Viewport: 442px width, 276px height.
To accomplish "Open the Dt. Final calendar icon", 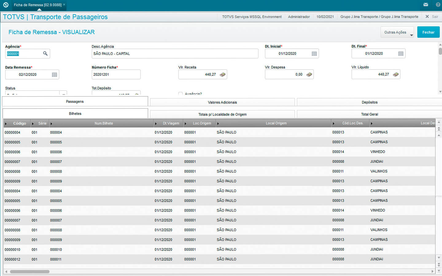I will [401, 54].
